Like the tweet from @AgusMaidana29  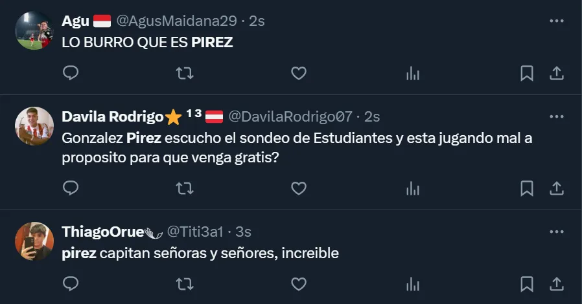point(298,73)
